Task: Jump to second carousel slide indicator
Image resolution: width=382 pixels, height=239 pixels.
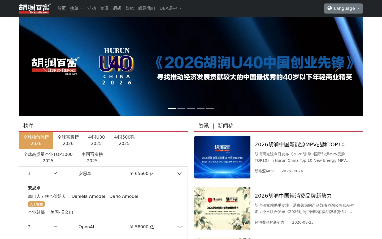Action: click(181, 109)
